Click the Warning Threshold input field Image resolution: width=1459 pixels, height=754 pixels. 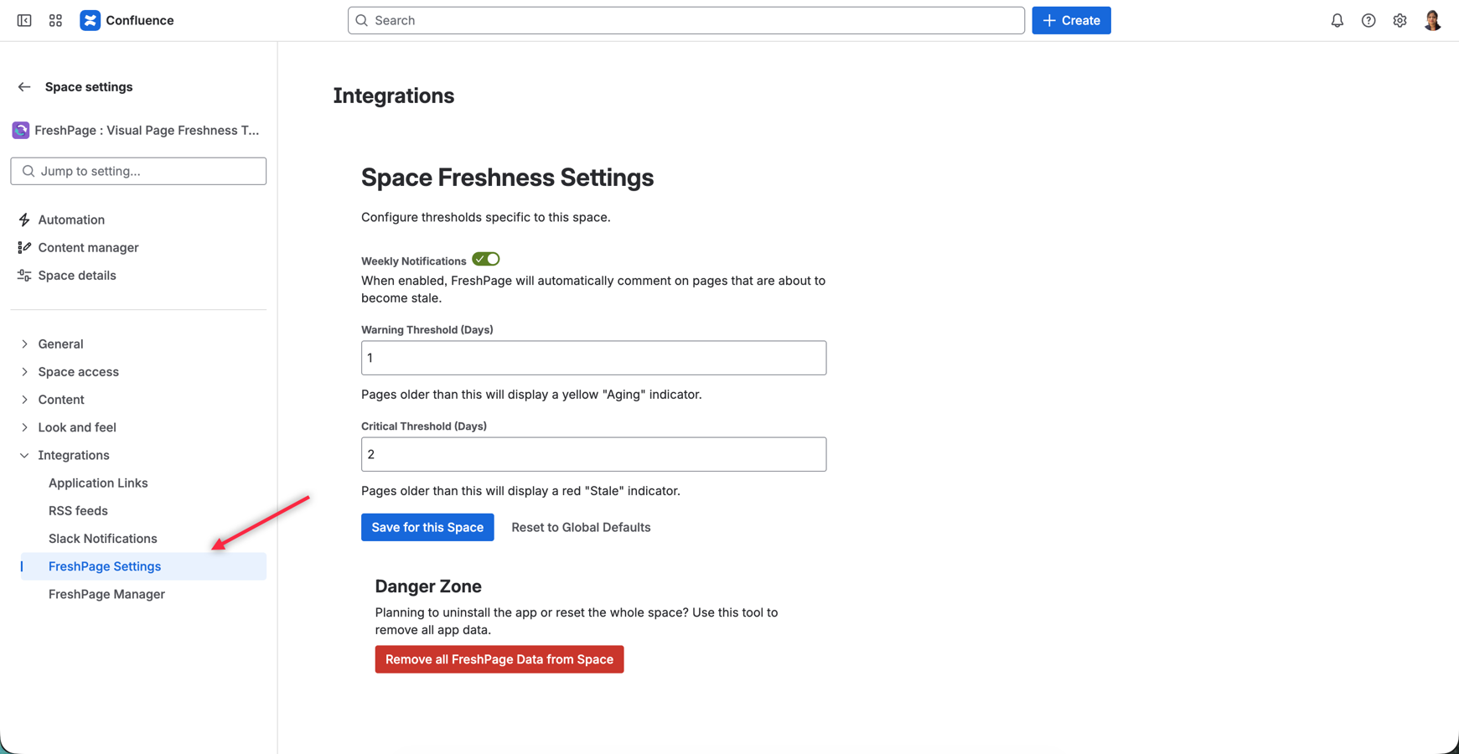click(x=593, y=358)
